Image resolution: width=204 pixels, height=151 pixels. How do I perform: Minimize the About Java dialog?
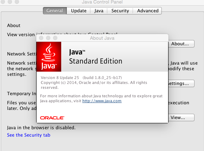tap(48, 38)
